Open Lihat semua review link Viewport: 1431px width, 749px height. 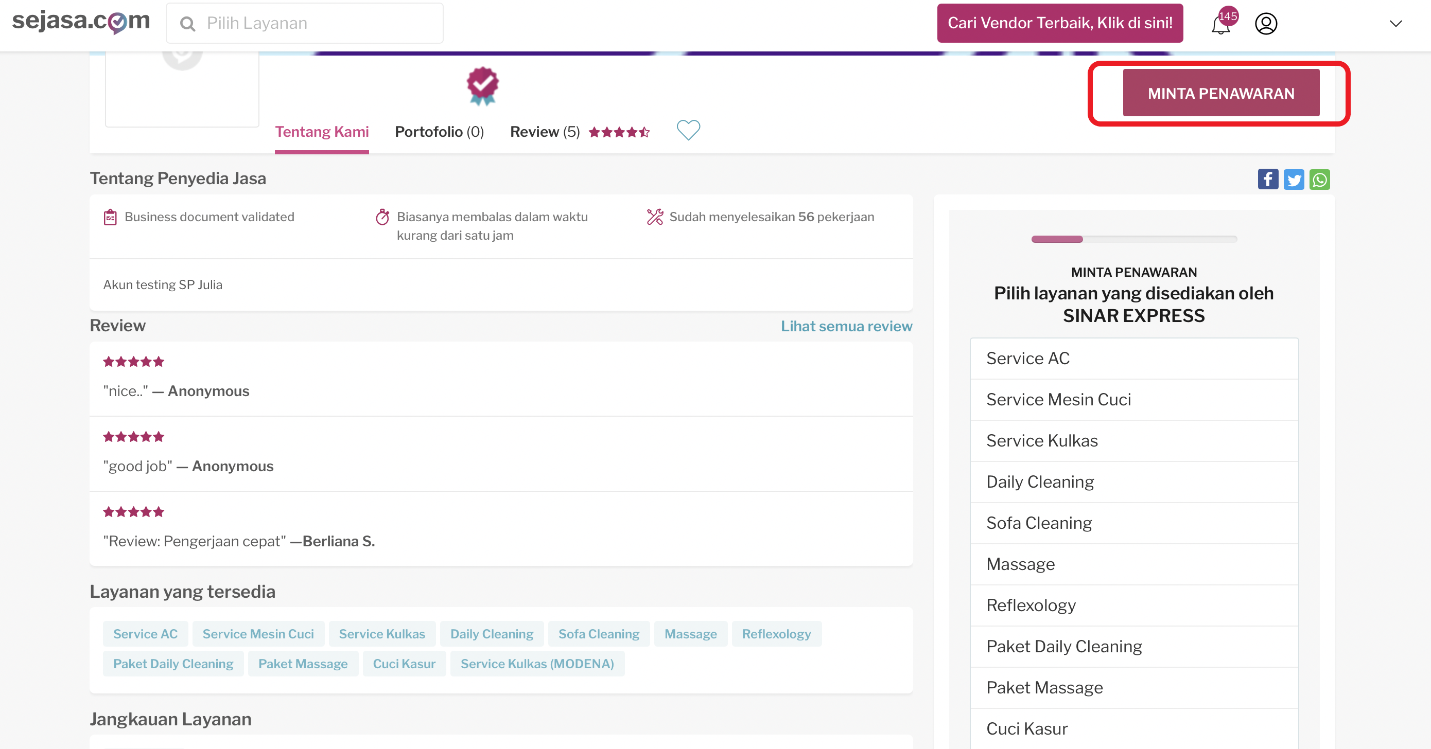click(846, 326)
